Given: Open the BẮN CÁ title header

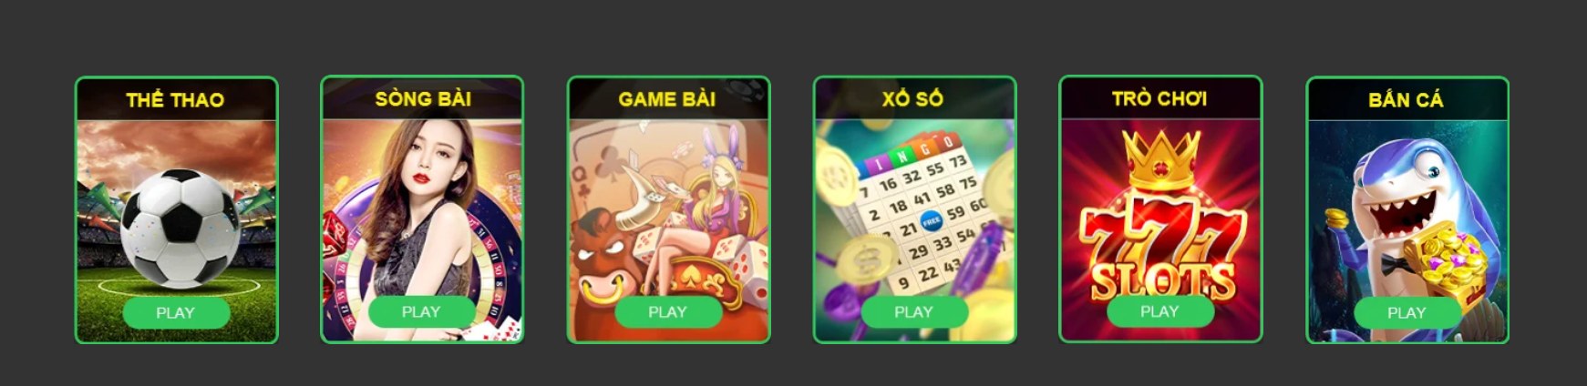Looking at the screenshot, I should 1406,99.
